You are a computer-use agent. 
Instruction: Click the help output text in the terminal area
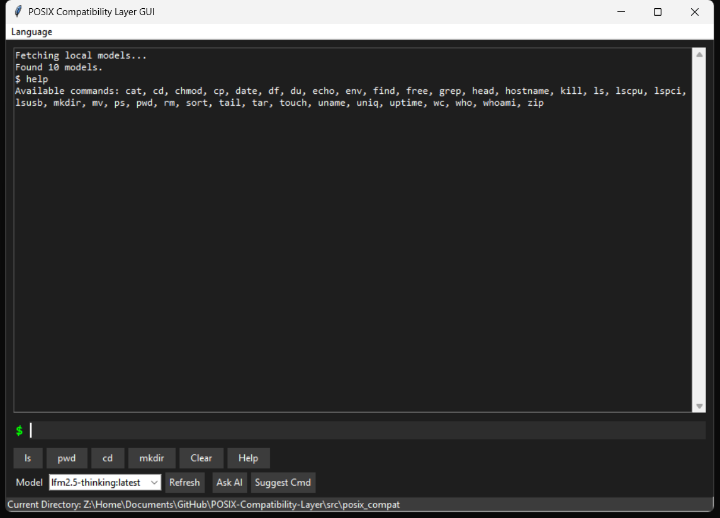252,91
